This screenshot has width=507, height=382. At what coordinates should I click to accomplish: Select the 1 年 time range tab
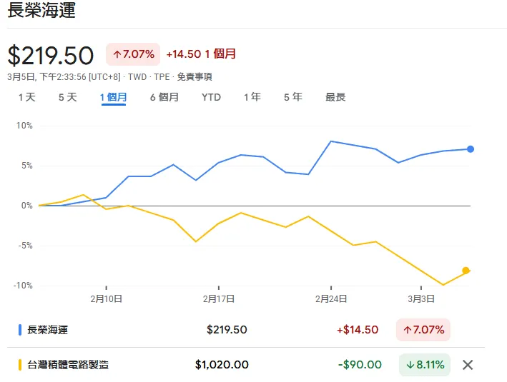pyautogui.click(x=252, y=97)
